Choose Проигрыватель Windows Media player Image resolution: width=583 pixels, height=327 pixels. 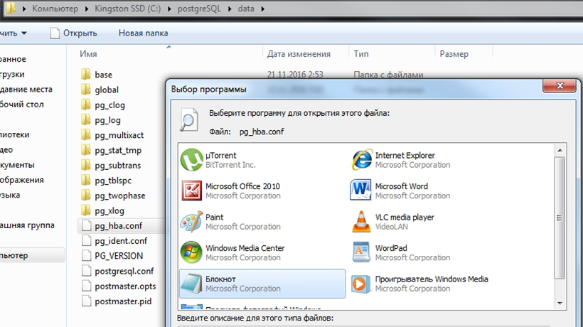coord(361,284)
